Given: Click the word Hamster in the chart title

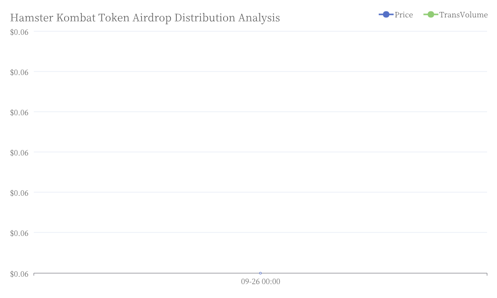Looking at the screenshot, I should [32, 18].
